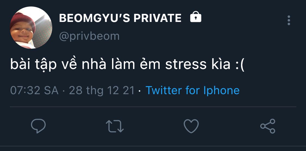Click the word stress in the tweet
Viewport: 306px width, 151px height.
tap(186, 65)
